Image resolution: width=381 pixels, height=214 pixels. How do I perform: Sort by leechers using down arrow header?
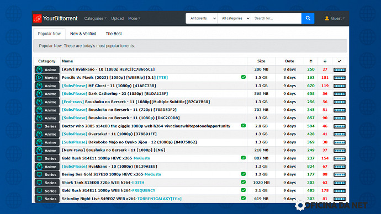point(325,61)
